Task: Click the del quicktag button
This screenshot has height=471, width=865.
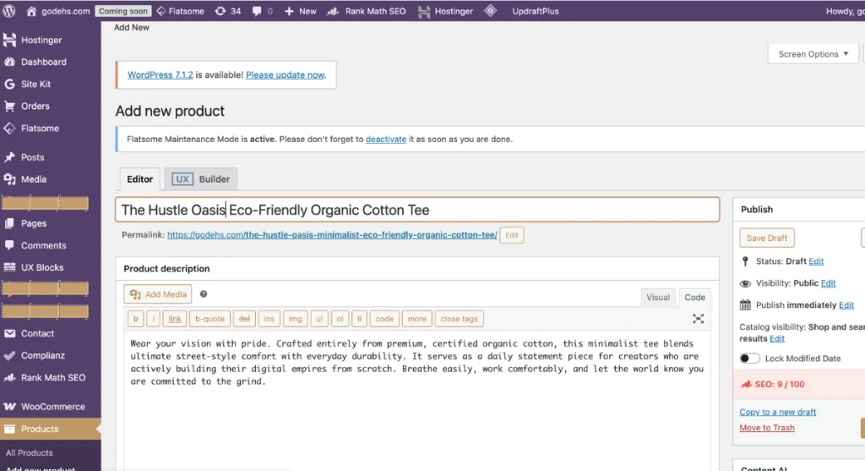Action: (x=244, y=319)
